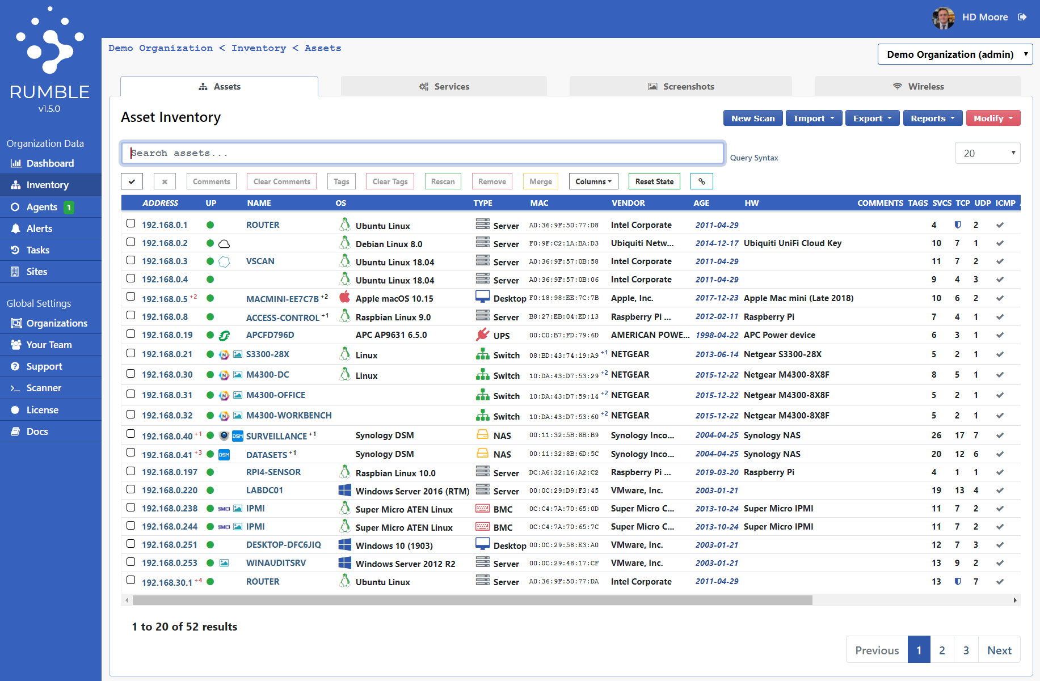Click the link icon next to Reset State
The image size is (1040, 681).
coord(701,181)
